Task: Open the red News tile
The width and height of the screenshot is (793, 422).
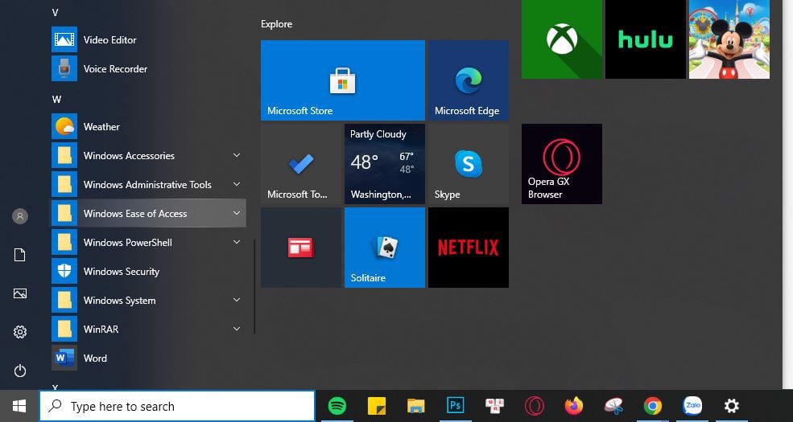Action: click(x=301, y=248)
